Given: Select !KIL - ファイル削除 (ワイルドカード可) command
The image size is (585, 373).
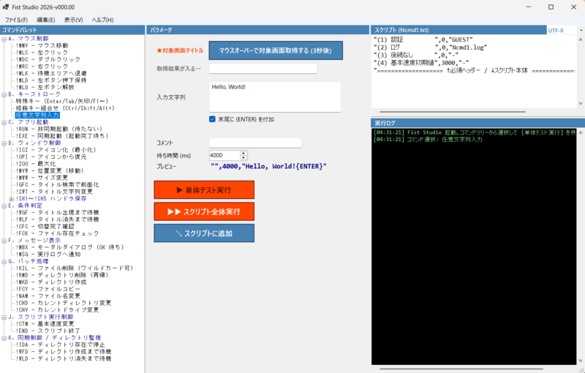Looking at the screenshot, I should [75, 268].
